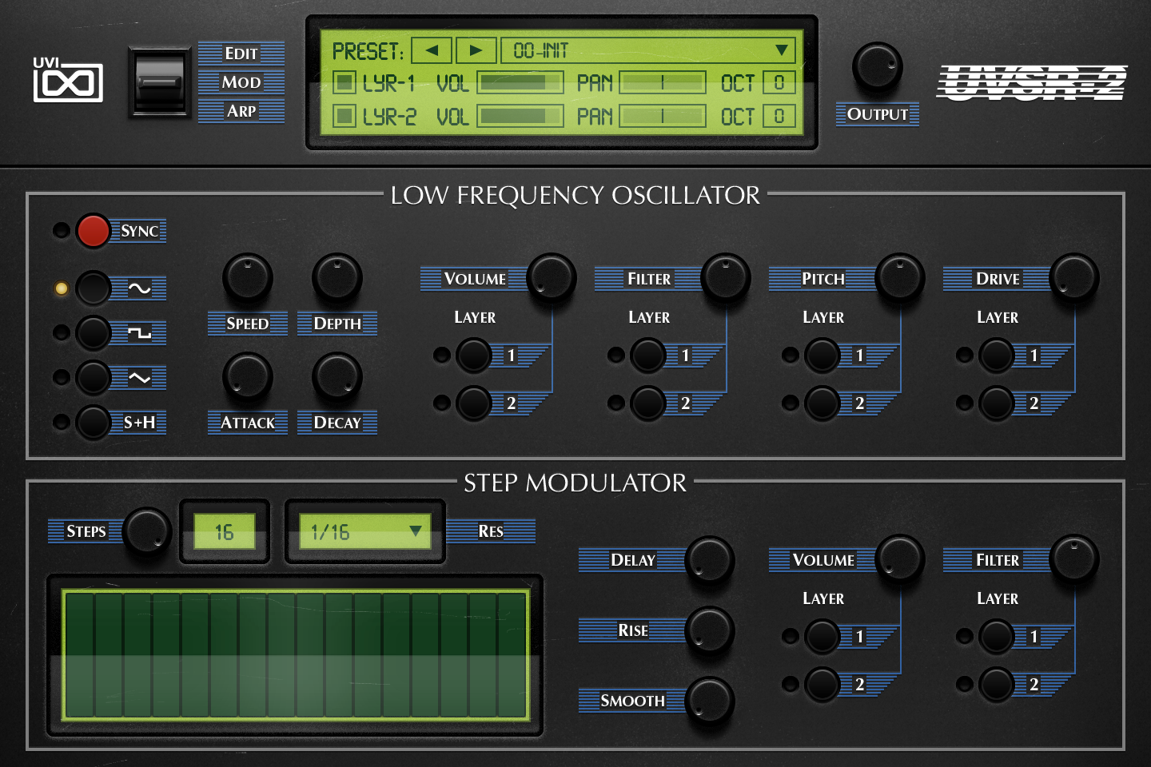Select the square LFO waveform
This screenshot has width=1151, height=767.
pyautogui.click(x=93, y=332)
